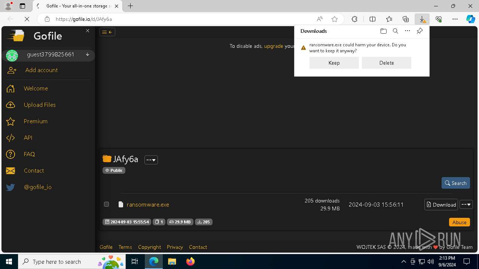Click the Add account person icon
Image resolution: width=479 pixels, height=269 pixels.
pos(12,70)
